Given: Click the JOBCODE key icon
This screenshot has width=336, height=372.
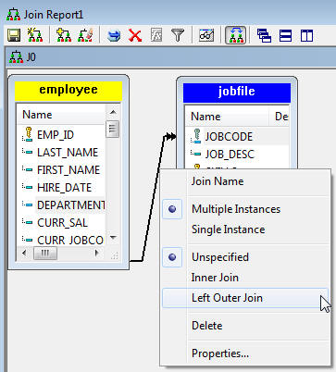Looking at the screenshot, I should [x=196, y=136].
